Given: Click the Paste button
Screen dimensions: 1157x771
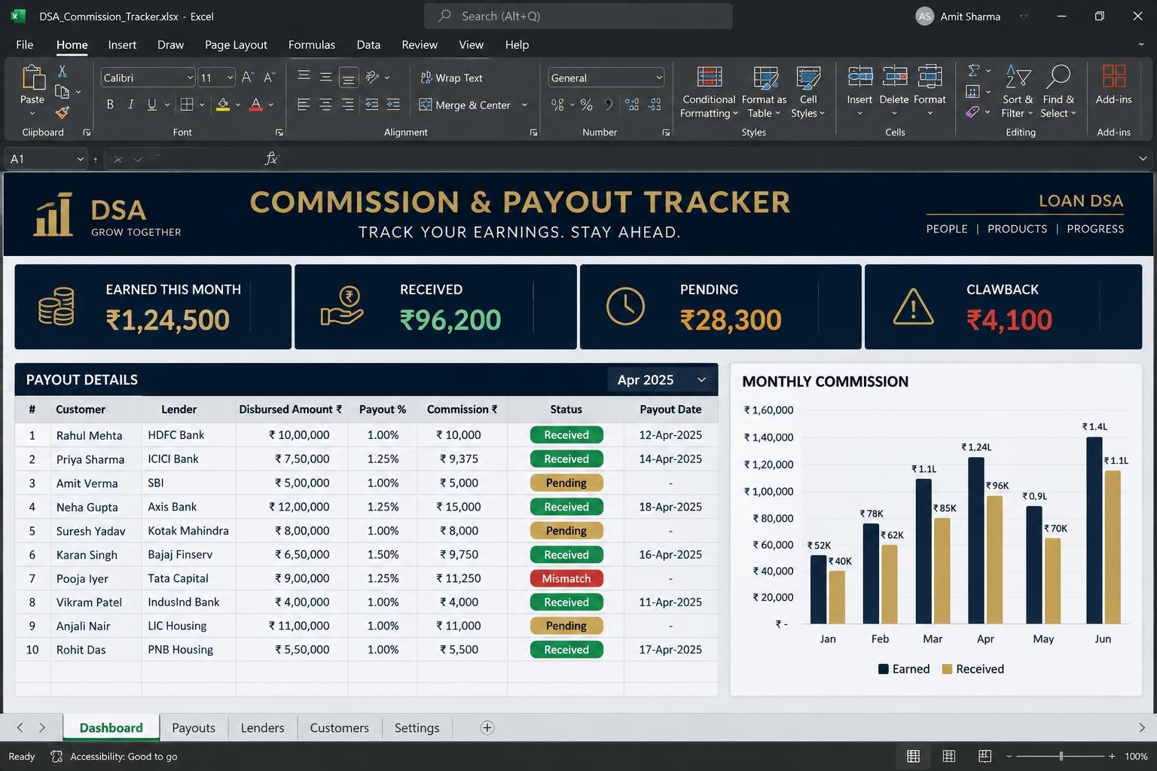Looking at the screenshot, I should pyautogui.click(x=32, y=91).
